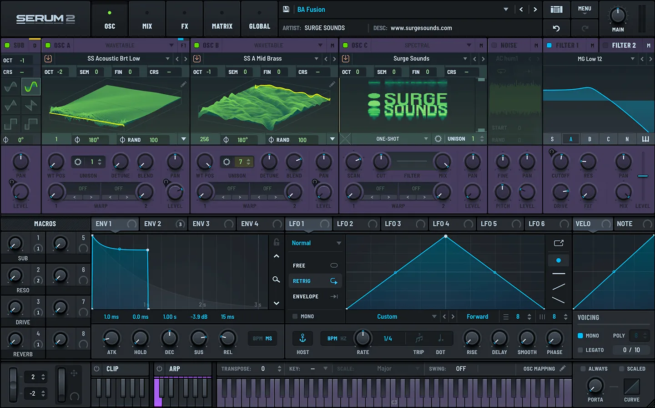This screenshot has width=655, height=408.
Task: Select the square sub wave shape
Action: (10, 123)
